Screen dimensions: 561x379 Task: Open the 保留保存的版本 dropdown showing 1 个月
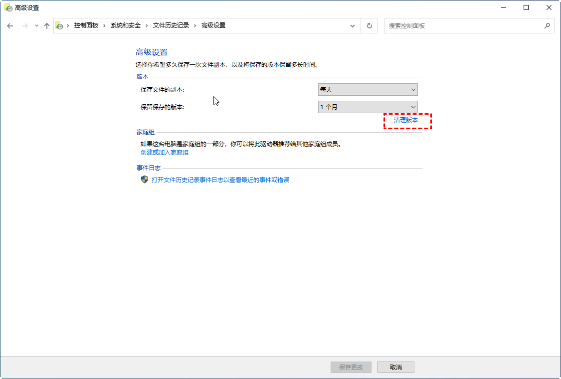pos(368,107)
